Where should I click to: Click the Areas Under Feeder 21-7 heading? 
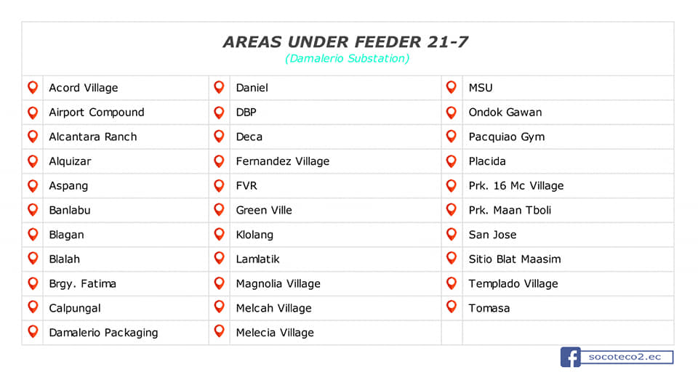pos(345,42)
